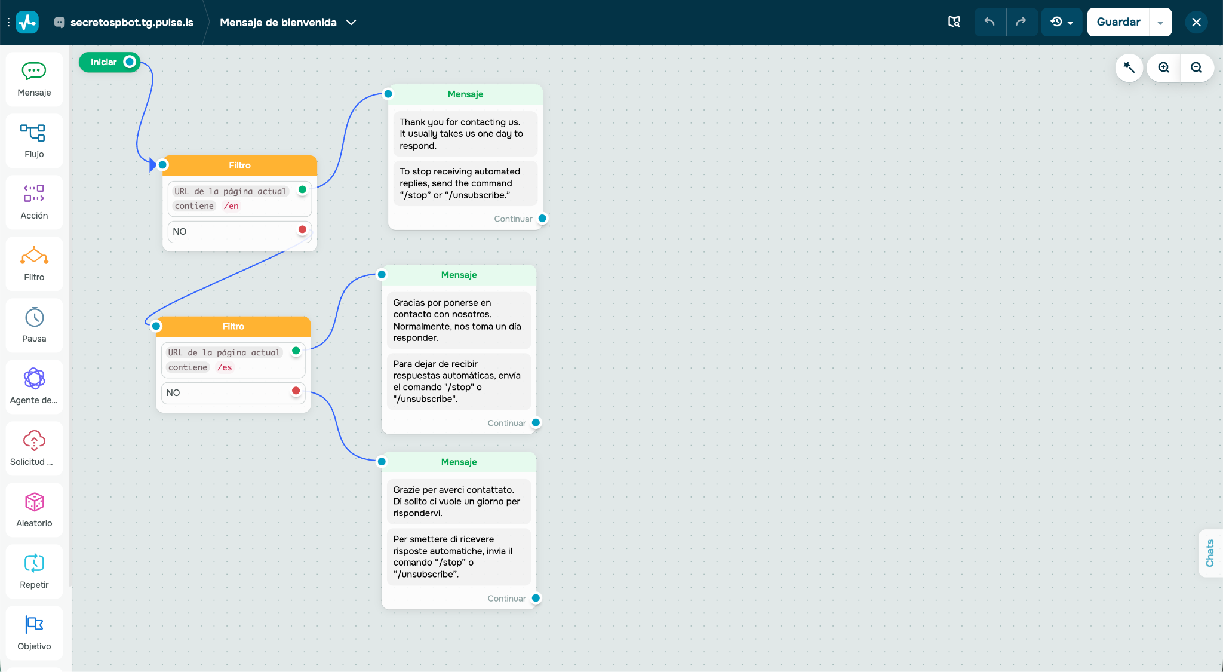Pick the Filtro element from sidebar
Screen dimensions: 1223x672
(x=34, y=265)
